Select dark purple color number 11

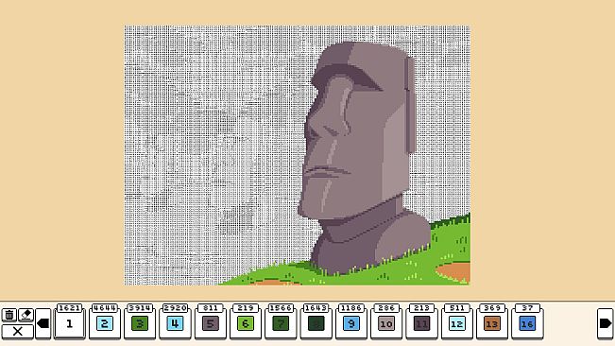pos(421,320)
